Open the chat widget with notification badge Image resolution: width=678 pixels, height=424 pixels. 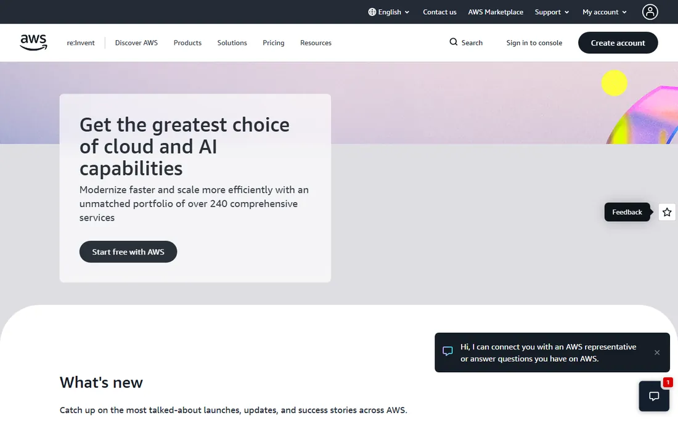point(654,396)
